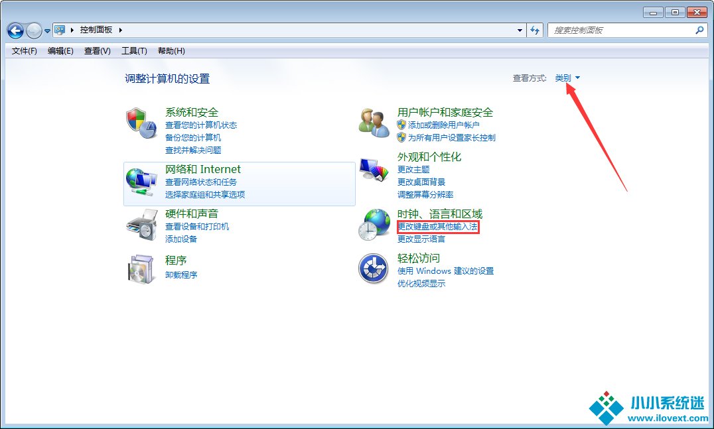Image resolution: width=714 pixels, height=429 pixels.
Task: Click 调整屏幕分辨率 link
Action: (425, 195)
